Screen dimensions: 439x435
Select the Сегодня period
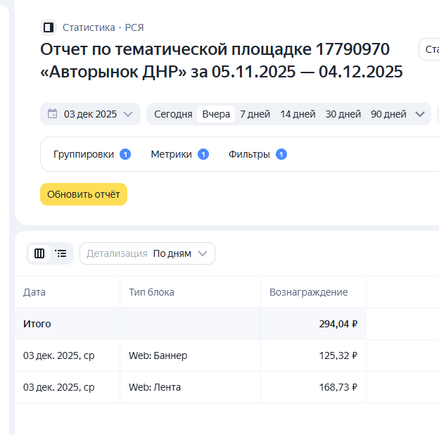[173, 114]
